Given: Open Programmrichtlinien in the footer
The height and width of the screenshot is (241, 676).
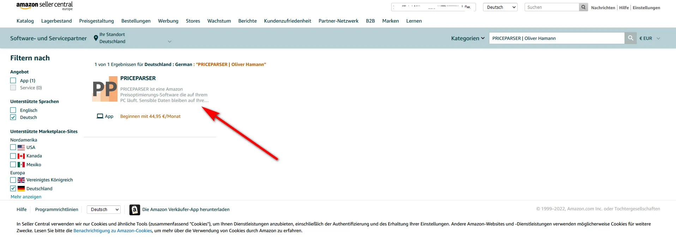Looking at the screenshot, I should (56, 210).
